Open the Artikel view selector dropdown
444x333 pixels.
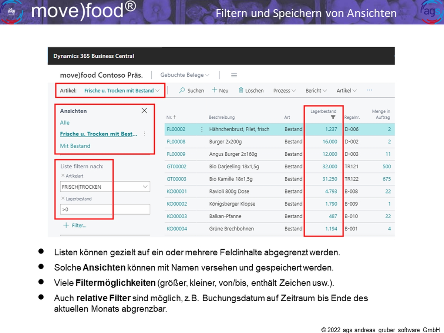(x=122, y=90)
